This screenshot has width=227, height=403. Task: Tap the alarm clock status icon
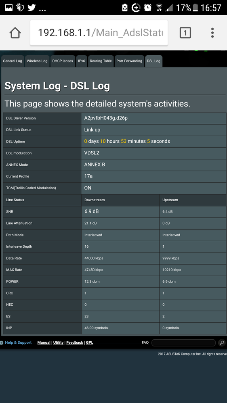(147, 8)
